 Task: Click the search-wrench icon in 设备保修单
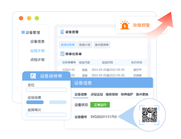pyautogui.click(x=33, y=76)
